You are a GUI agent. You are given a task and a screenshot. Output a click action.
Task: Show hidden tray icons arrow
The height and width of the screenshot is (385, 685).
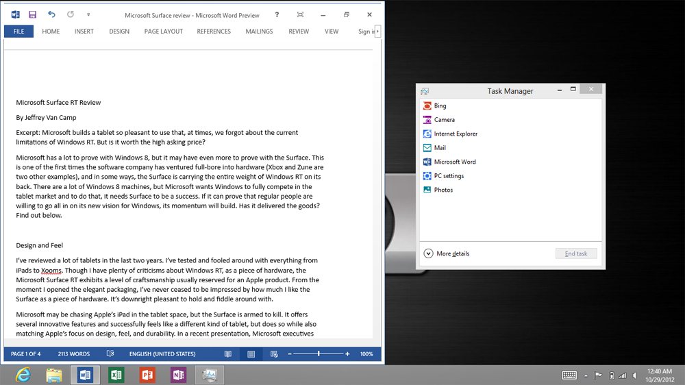point(586,375)
